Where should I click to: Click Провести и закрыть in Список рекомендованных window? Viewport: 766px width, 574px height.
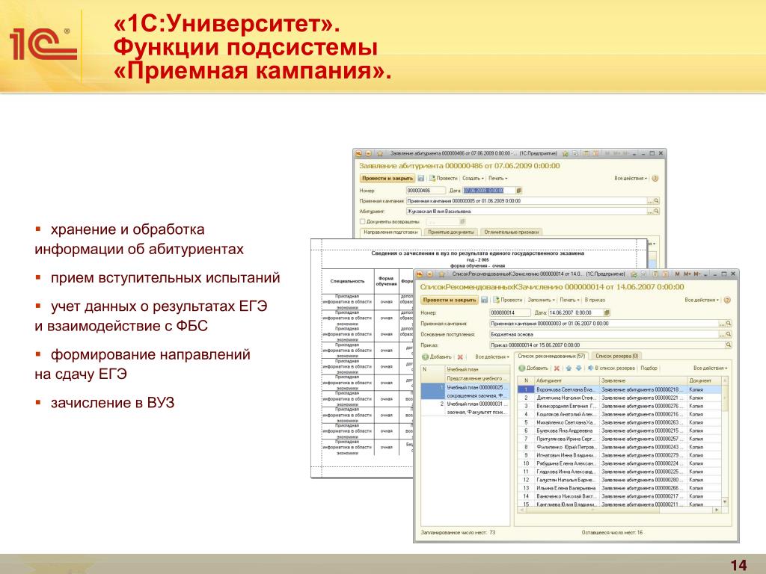449,300
